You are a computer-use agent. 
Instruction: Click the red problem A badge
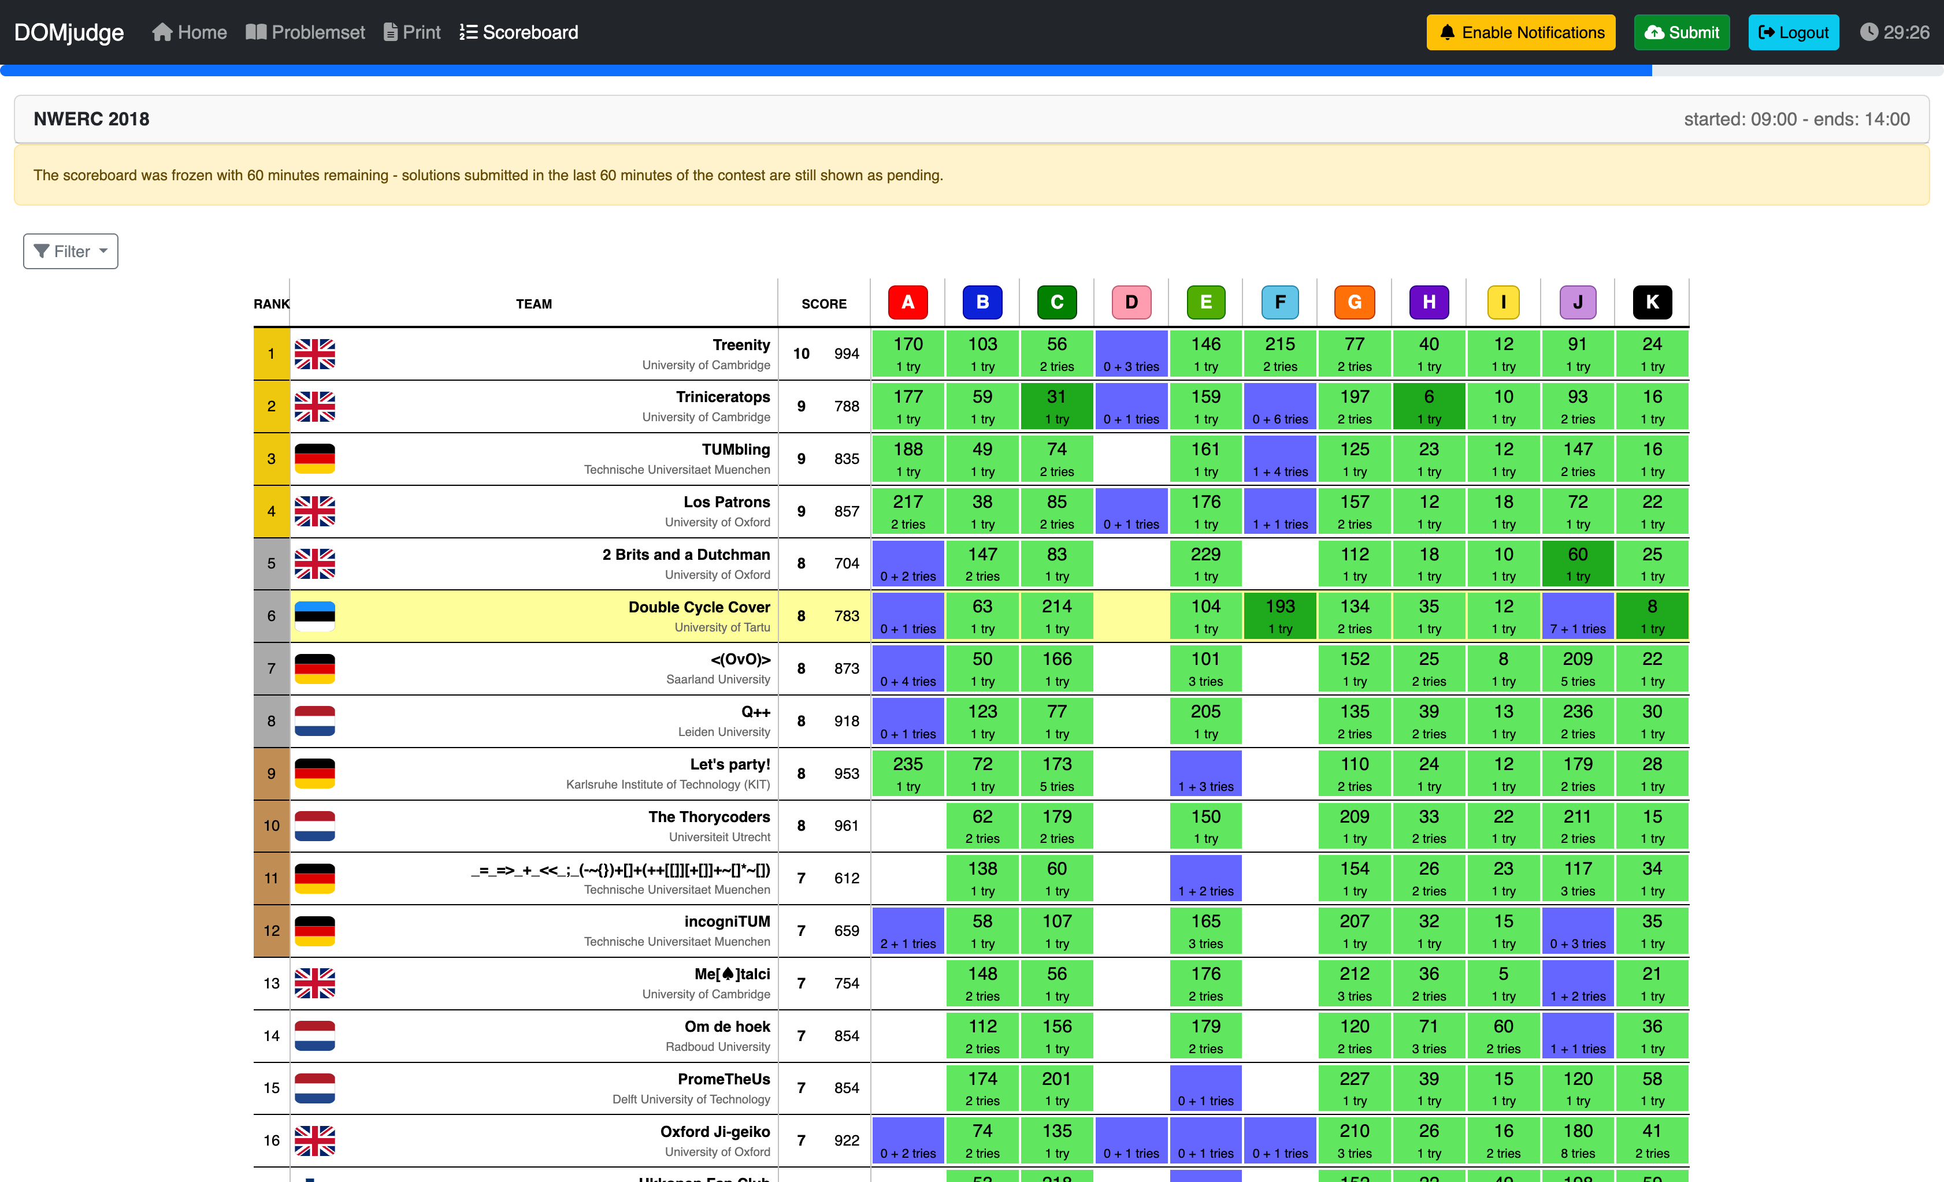[x=907, y=302]
